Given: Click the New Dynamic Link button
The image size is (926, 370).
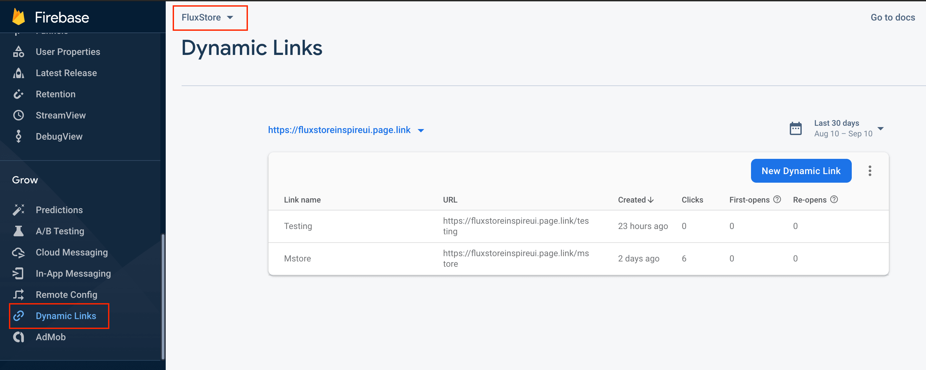Looking at the screenshot, I should (801, 171).
